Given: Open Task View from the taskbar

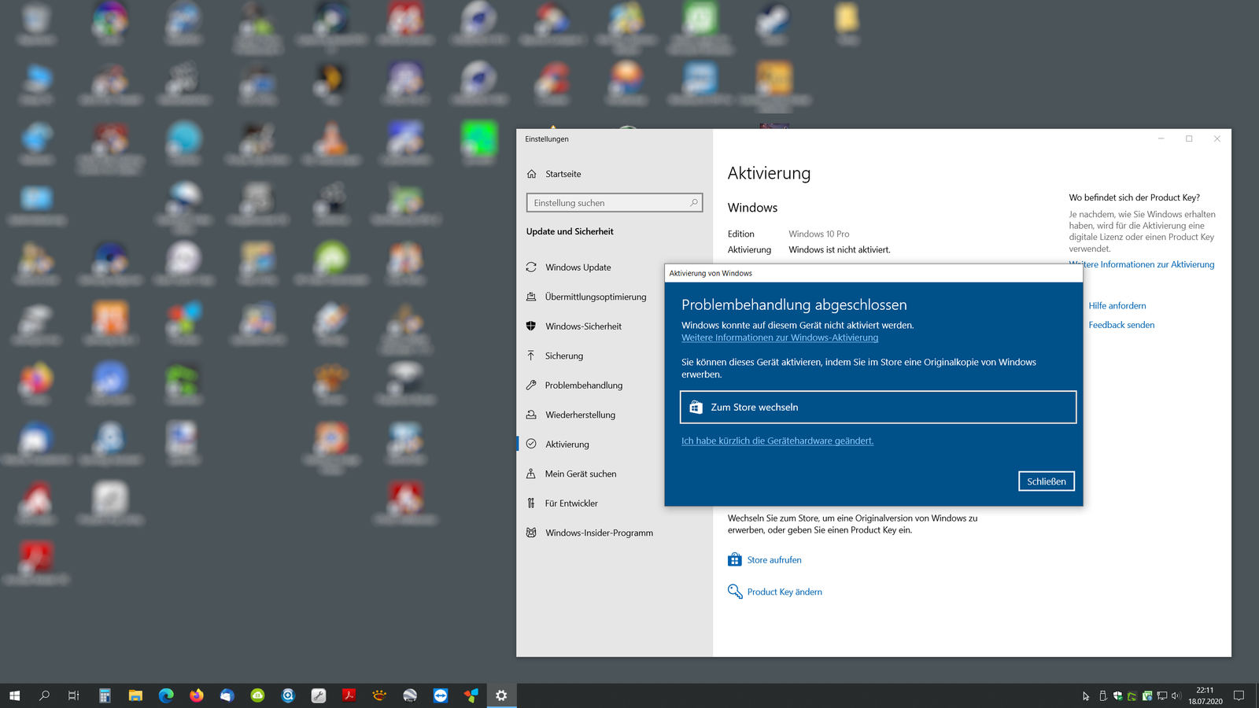Looking at the screenshot, I should [x=74, y=695].
